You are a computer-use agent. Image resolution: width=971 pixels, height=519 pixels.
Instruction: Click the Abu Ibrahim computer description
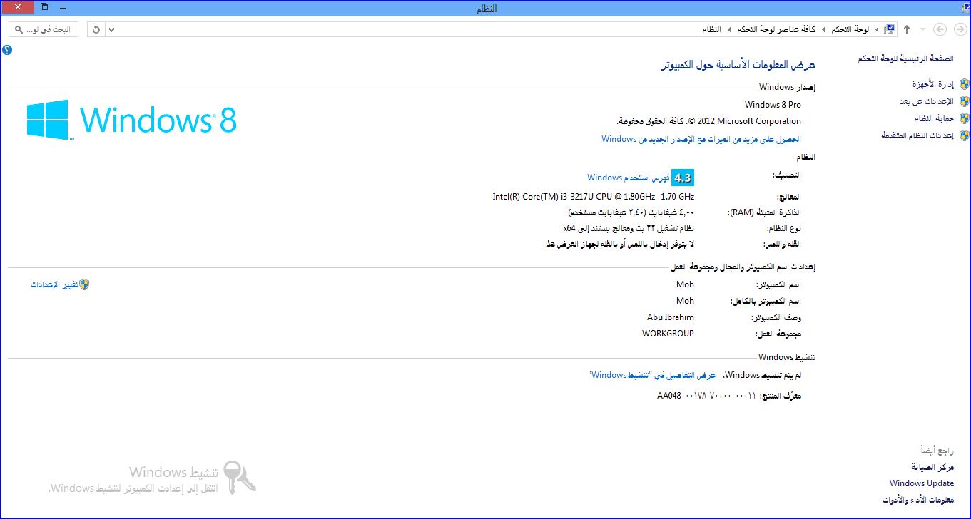[671, 317]
